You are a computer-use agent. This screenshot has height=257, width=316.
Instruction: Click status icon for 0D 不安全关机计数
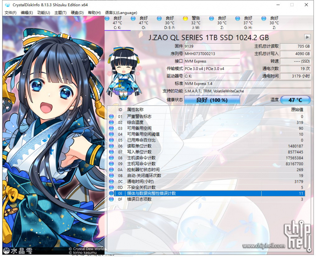coord(111,187)
